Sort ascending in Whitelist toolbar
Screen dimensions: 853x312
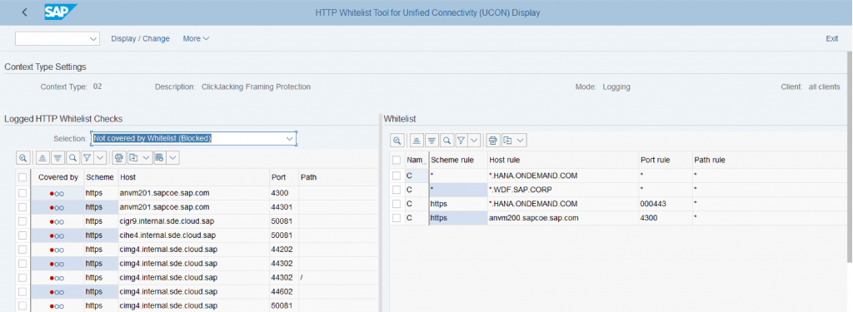(x=417, y=141)
